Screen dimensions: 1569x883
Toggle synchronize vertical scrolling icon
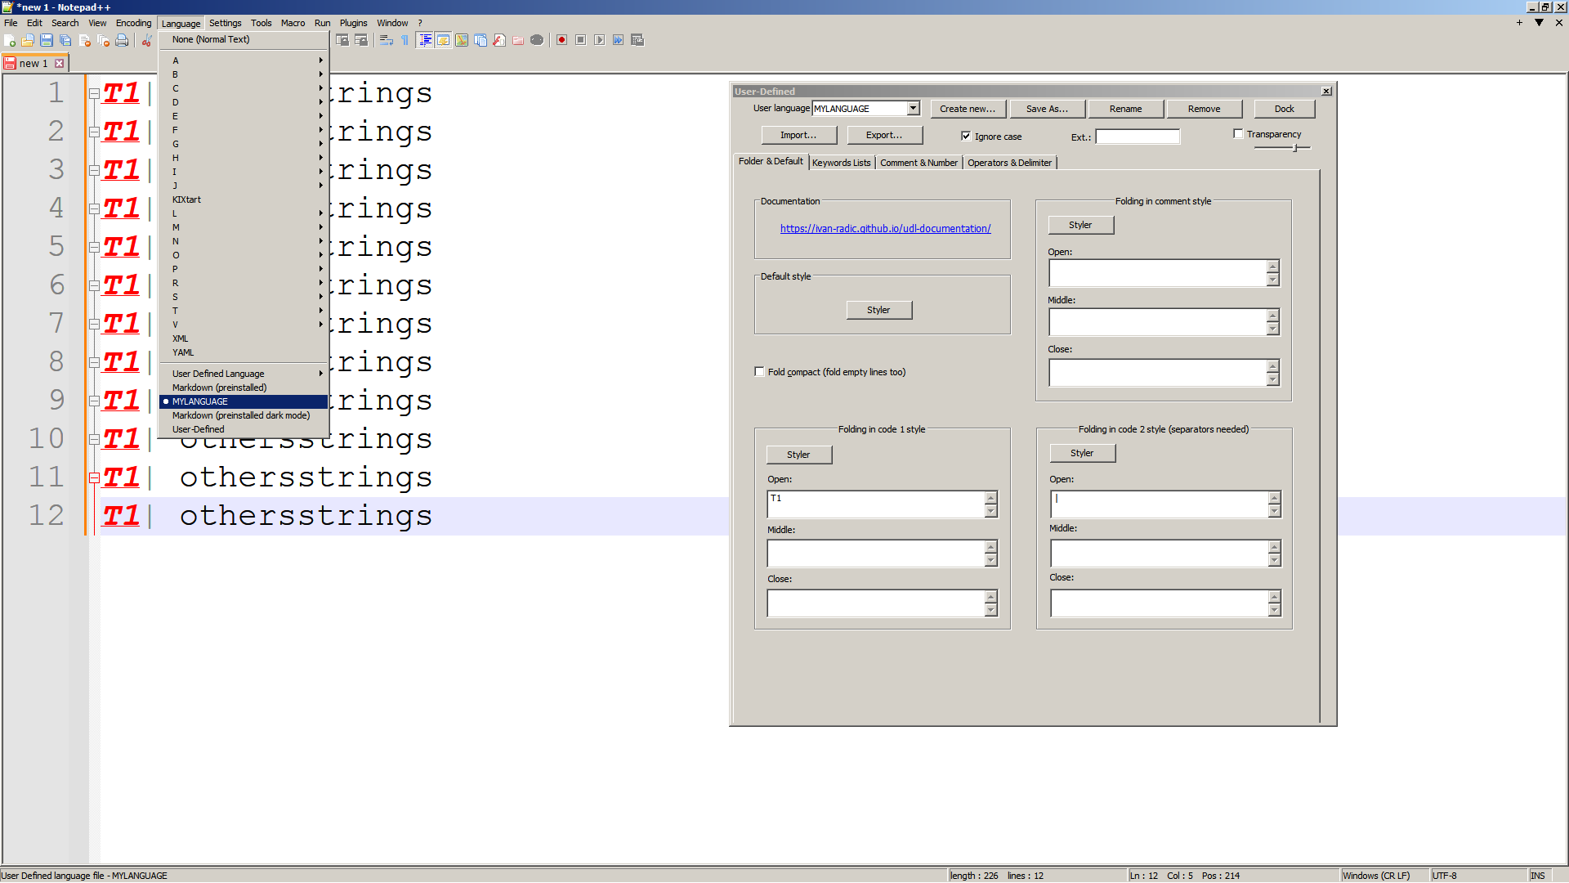click(x=342, y=40)
